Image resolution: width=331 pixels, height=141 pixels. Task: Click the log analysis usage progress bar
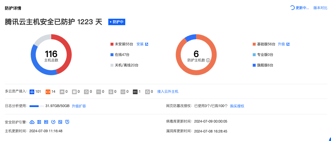(37, 106)
